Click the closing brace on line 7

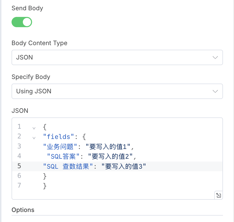click(x=45, y=186)
